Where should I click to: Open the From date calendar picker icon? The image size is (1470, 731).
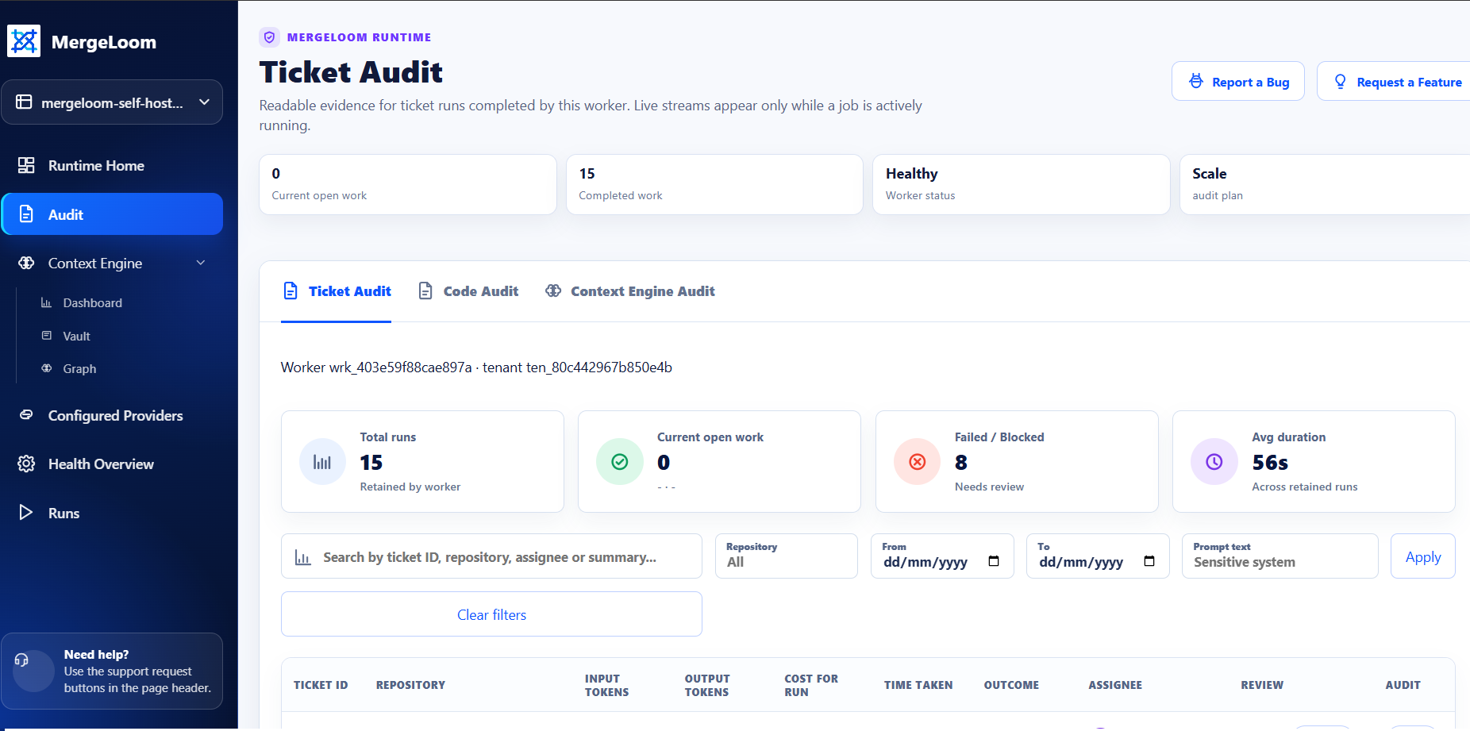pos(994,561)
